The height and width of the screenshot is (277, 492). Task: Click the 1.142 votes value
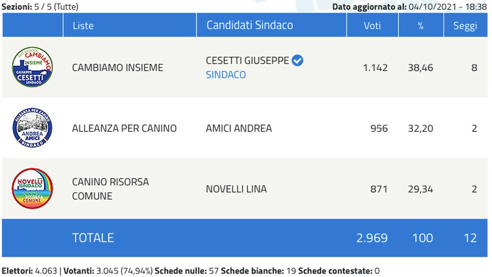(x=375, y=68)
